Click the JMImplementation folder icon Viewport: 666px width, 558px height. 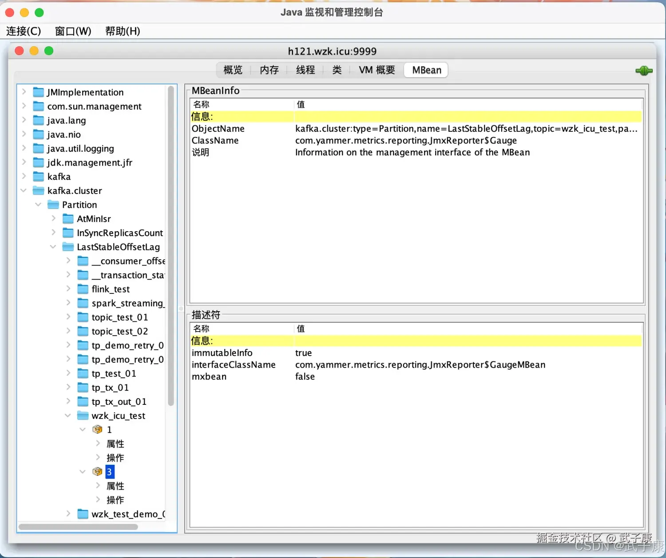click(x=39, y=92)
